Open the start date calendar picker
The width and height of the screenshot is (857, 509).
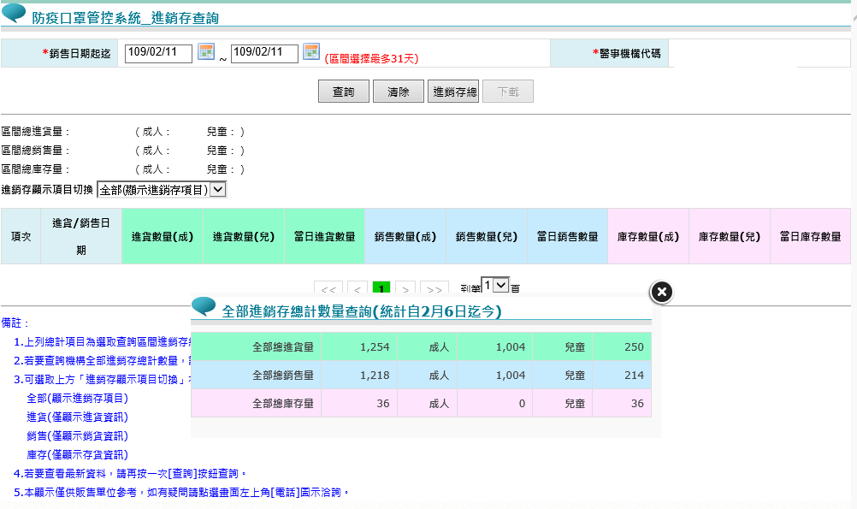[206, 52]
